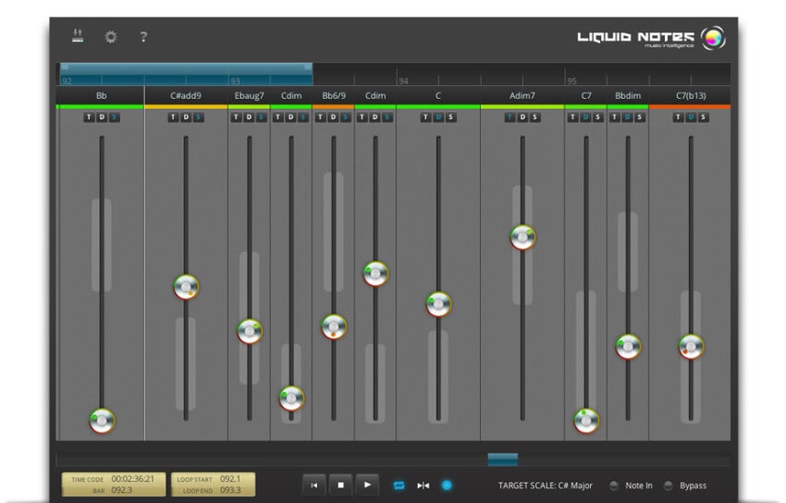This screenshot has height=503, width=786.
Task: Click the Bb6/9 chord slider knob
Action: pos(333,326)
